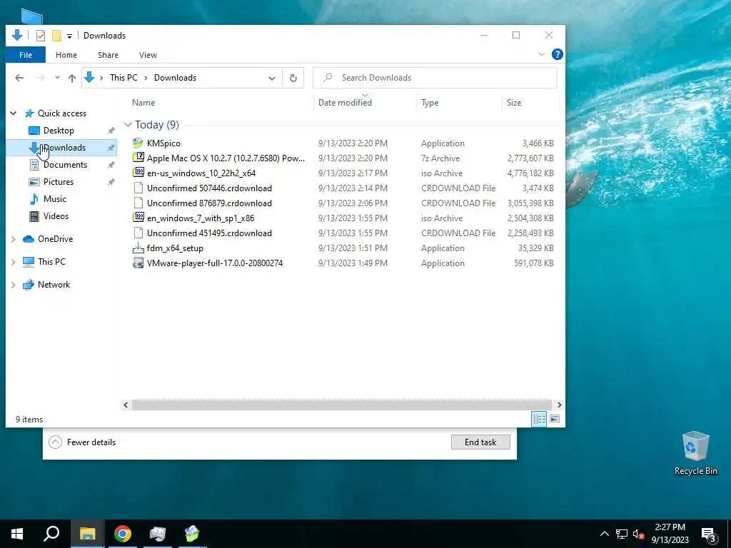Image resolution: width=731 pixels, height=548 pixels.
Task: Click the New folder quick access toolbar icon
Action: point(56,36)
